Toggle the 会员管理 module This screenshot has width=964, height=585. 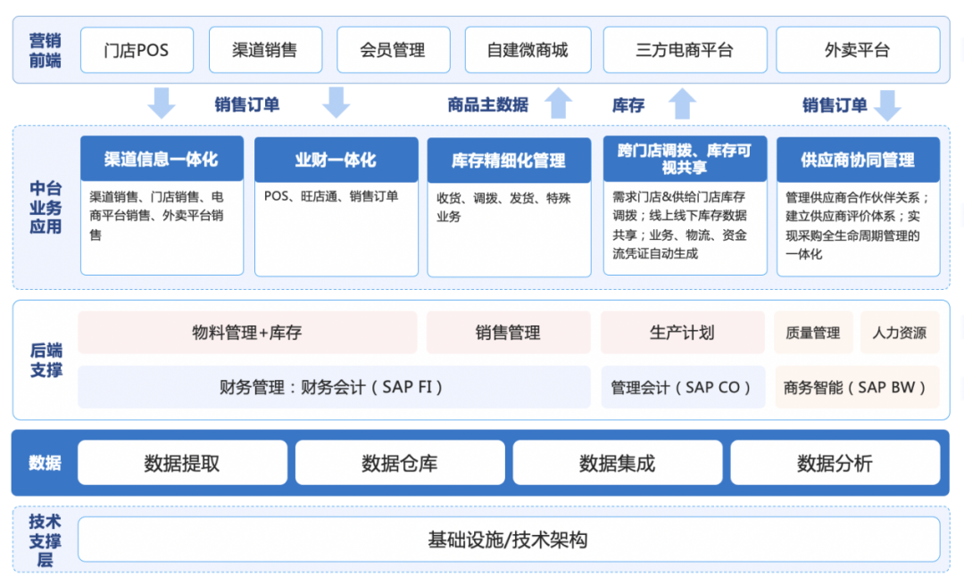(x=394, y=50)
